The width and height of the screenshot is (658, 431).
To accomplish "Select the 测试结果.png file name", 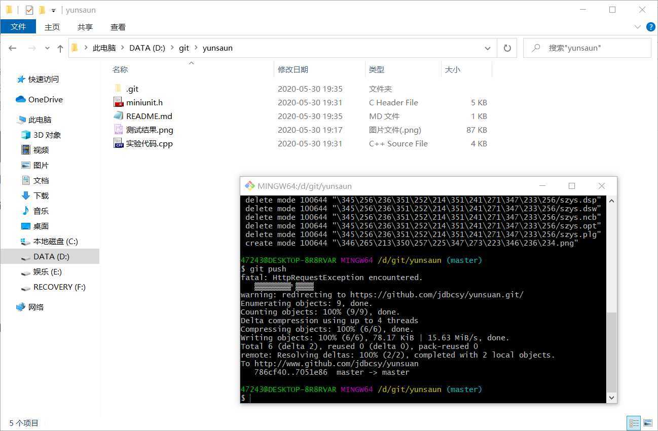I will tap(150, 130).
